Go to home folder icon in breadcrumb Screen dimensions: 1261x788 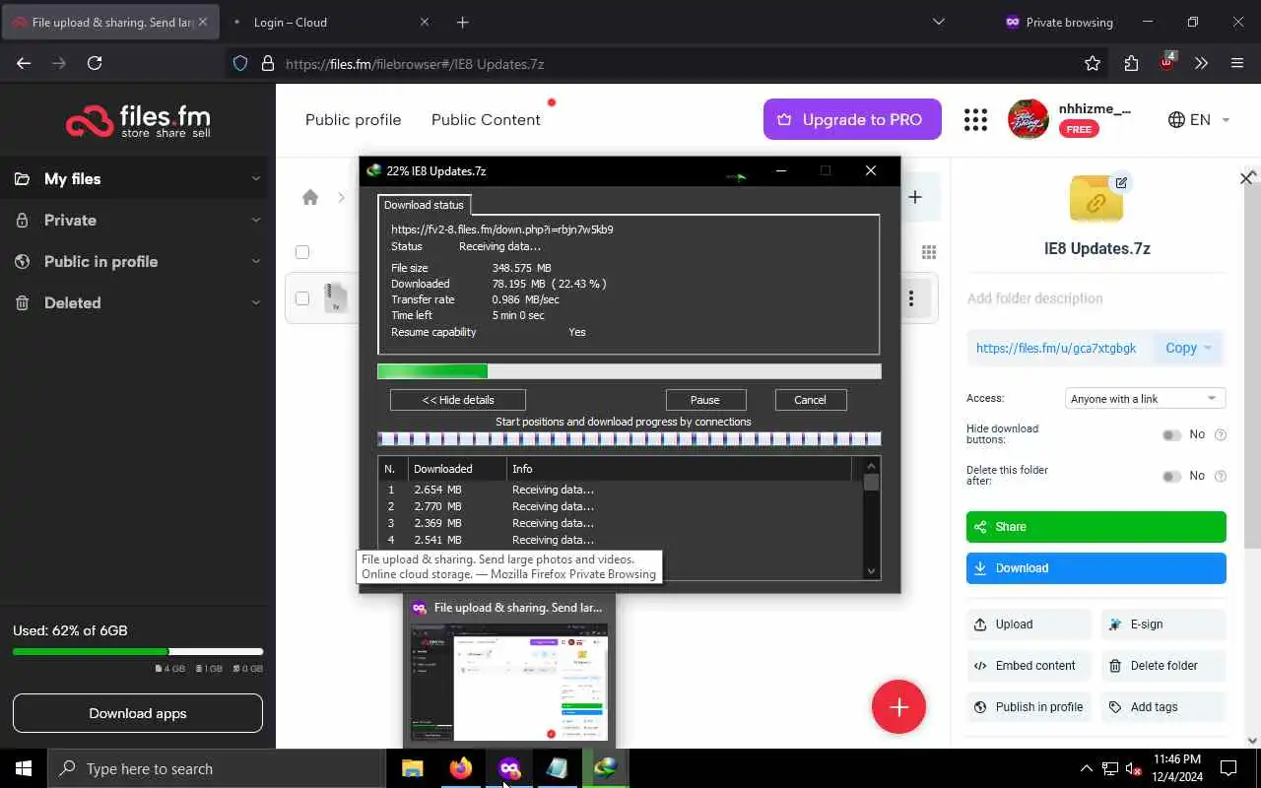[x=310, y=197]
